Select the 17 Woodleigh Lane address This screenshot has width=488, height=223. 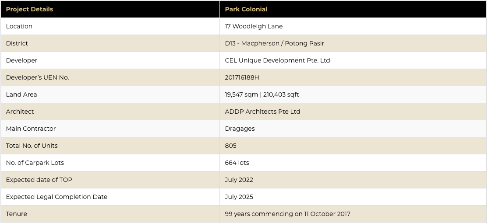coord(254,26)
